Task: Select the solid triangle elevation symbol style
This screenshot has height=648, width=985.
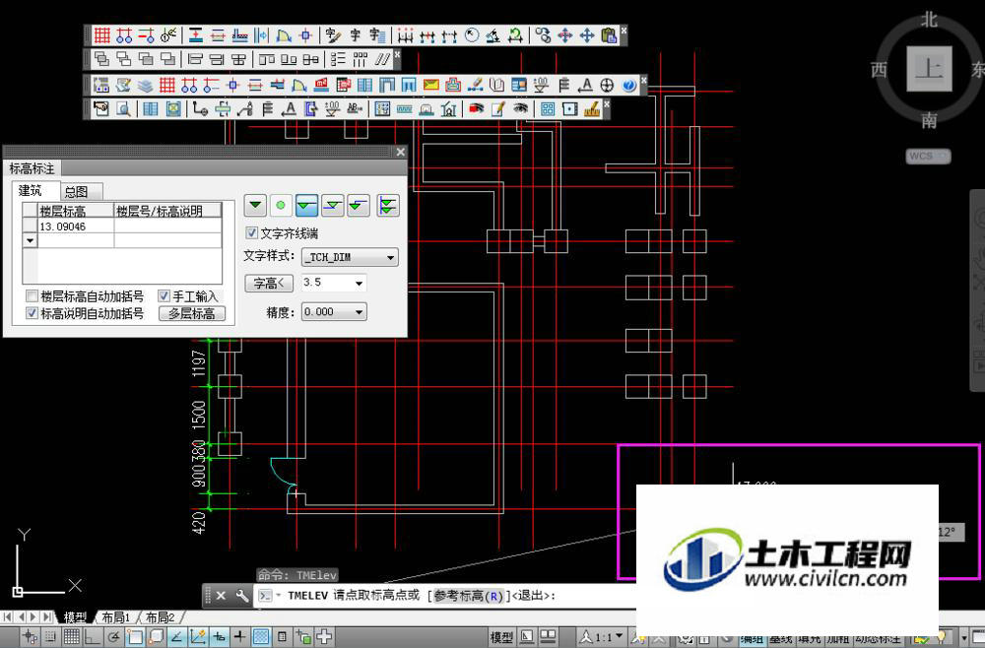Action: pyautogui.click(x=255, y=205)
